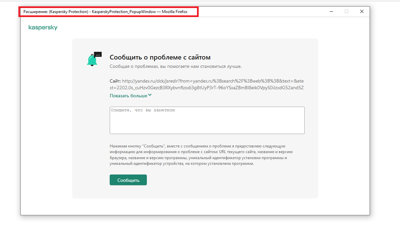Click the notification bell icon
Screen dimensions: 400x233
94,59
